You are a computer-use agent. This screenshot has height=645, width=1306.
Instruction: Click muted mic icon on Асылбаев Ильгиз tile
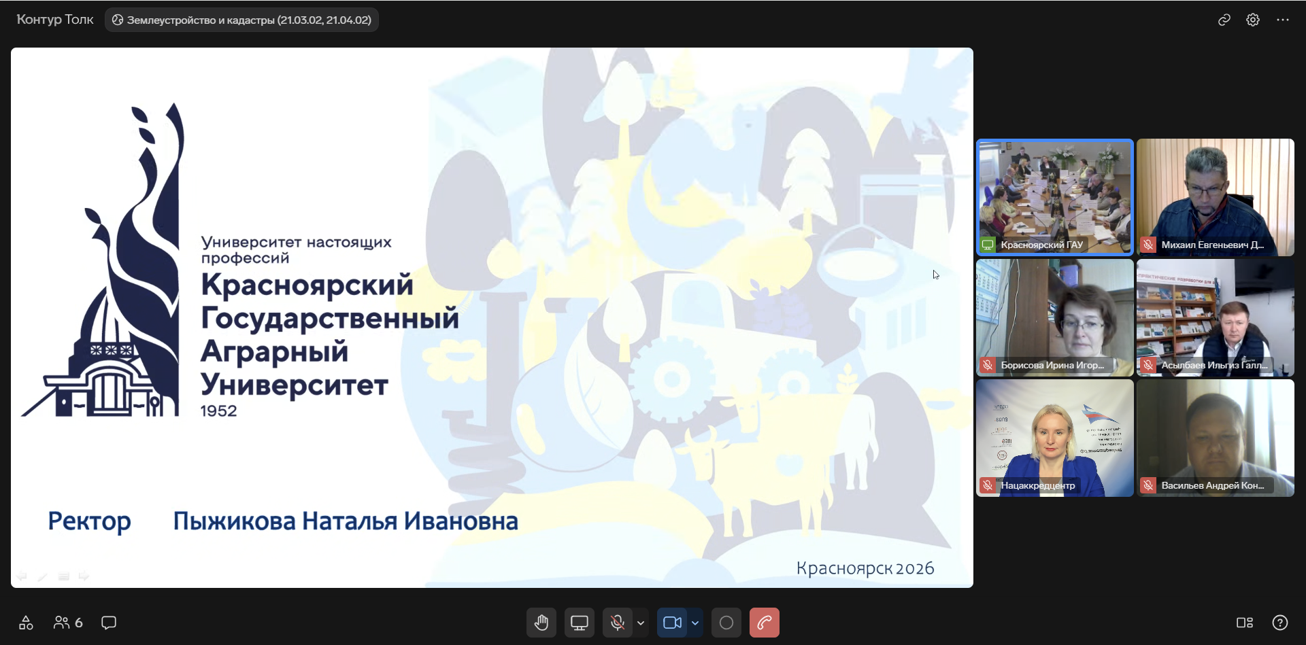tap(1148, 365)
